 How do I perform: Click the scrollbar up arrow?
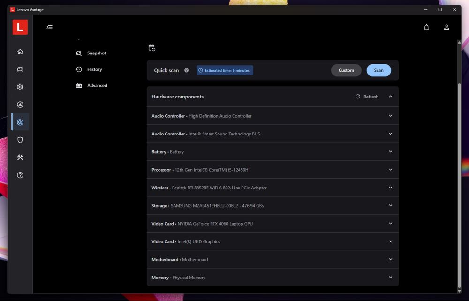point(460,43)
